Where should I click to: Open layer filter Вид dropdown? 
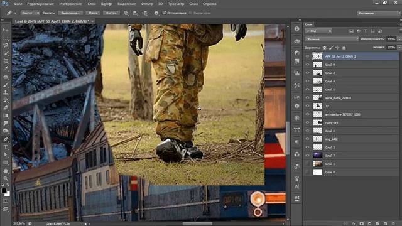318,31
